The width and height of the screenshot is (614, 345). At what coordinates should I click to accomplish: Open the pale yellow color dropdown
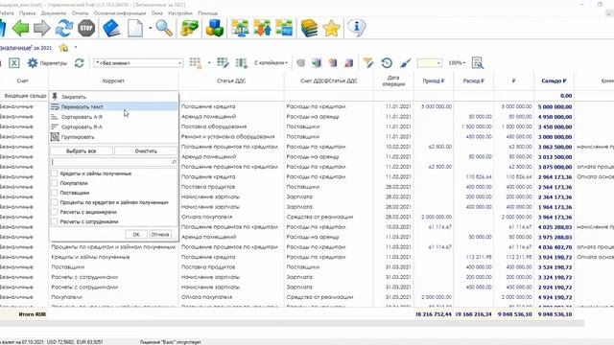[x=429, y=62]
